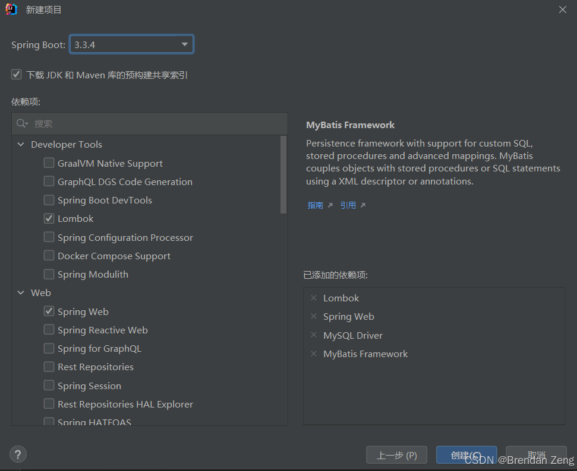Click the MyBatis Framework description heading
The height and width of the screenshot is (471, 577).
pos(351,125)
